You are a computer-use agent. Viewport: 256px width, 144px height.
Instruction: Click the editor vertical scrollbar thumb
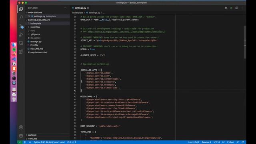pos(245,42)
